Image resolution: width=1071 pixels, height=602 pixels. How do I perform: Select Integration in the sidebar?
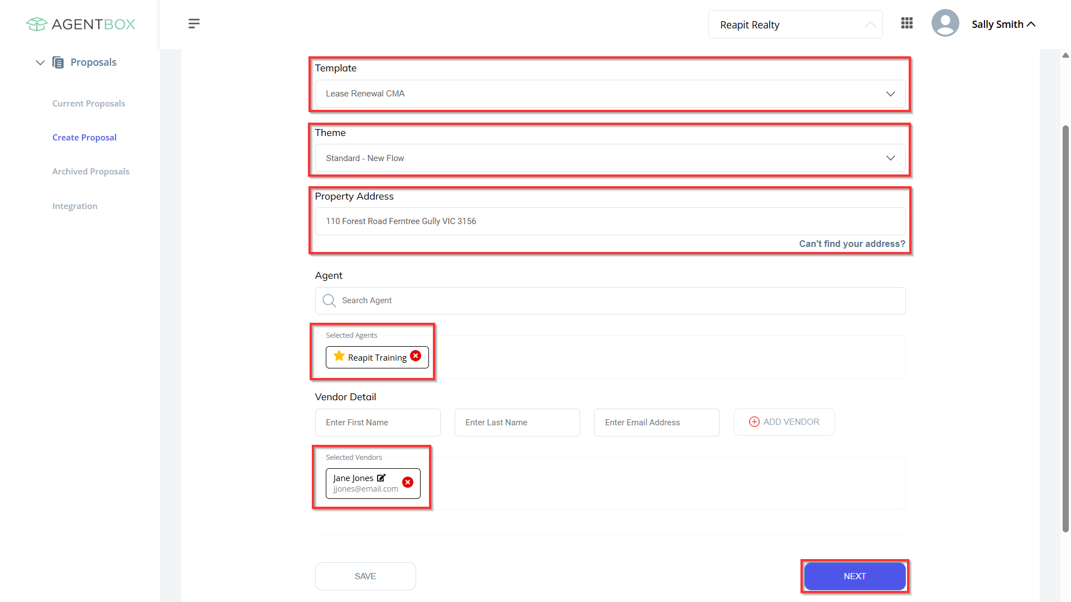75,206
